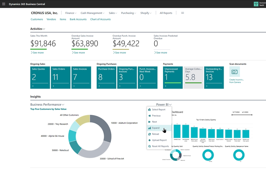Open the Chart of Accounts link
Screen dimensions: 266x174
coord(100,19)
